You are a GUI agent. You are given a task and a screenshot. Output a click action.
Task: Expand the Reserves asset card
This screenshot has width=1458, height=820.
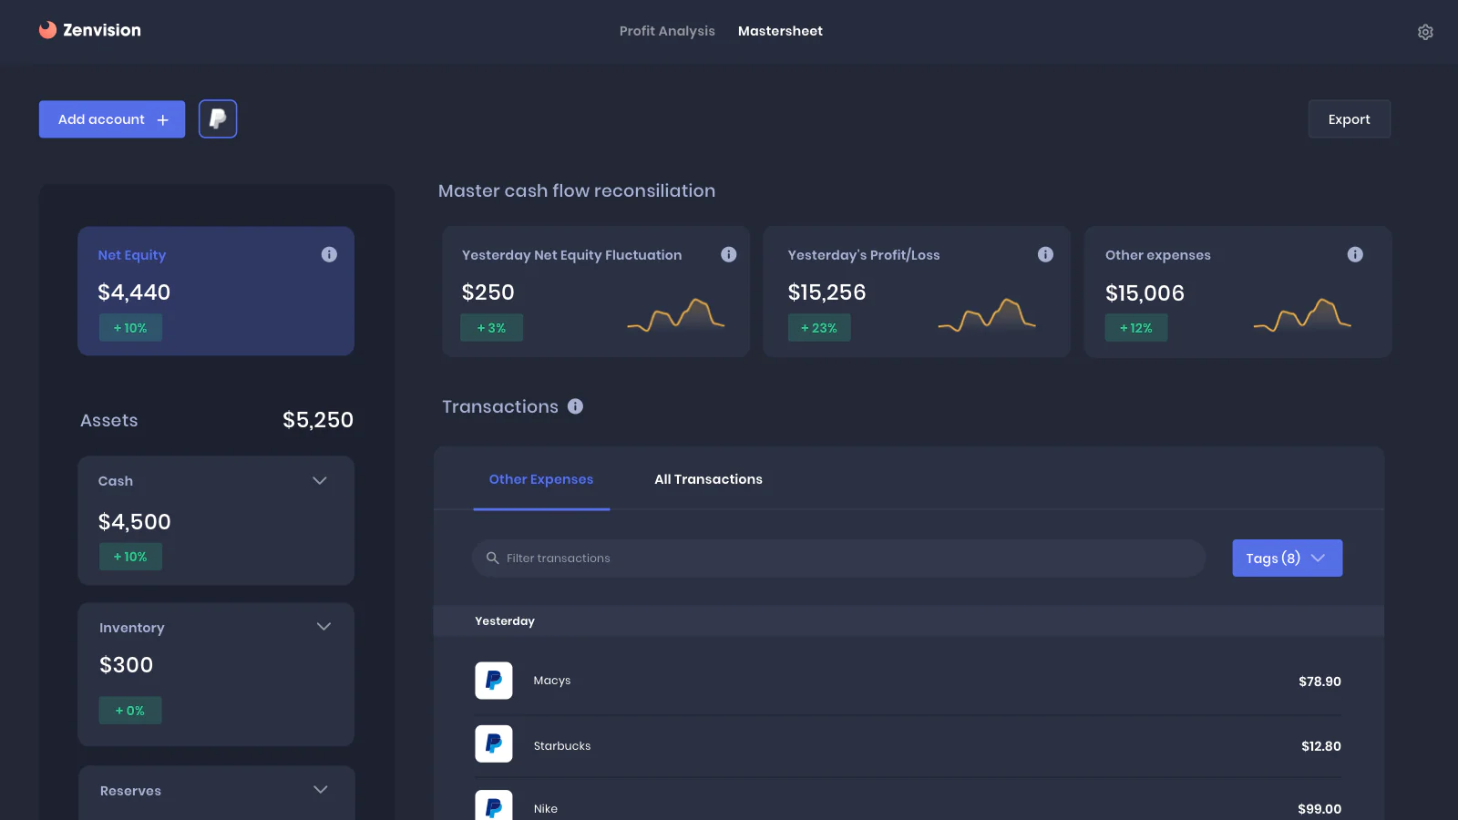(321, 790)
